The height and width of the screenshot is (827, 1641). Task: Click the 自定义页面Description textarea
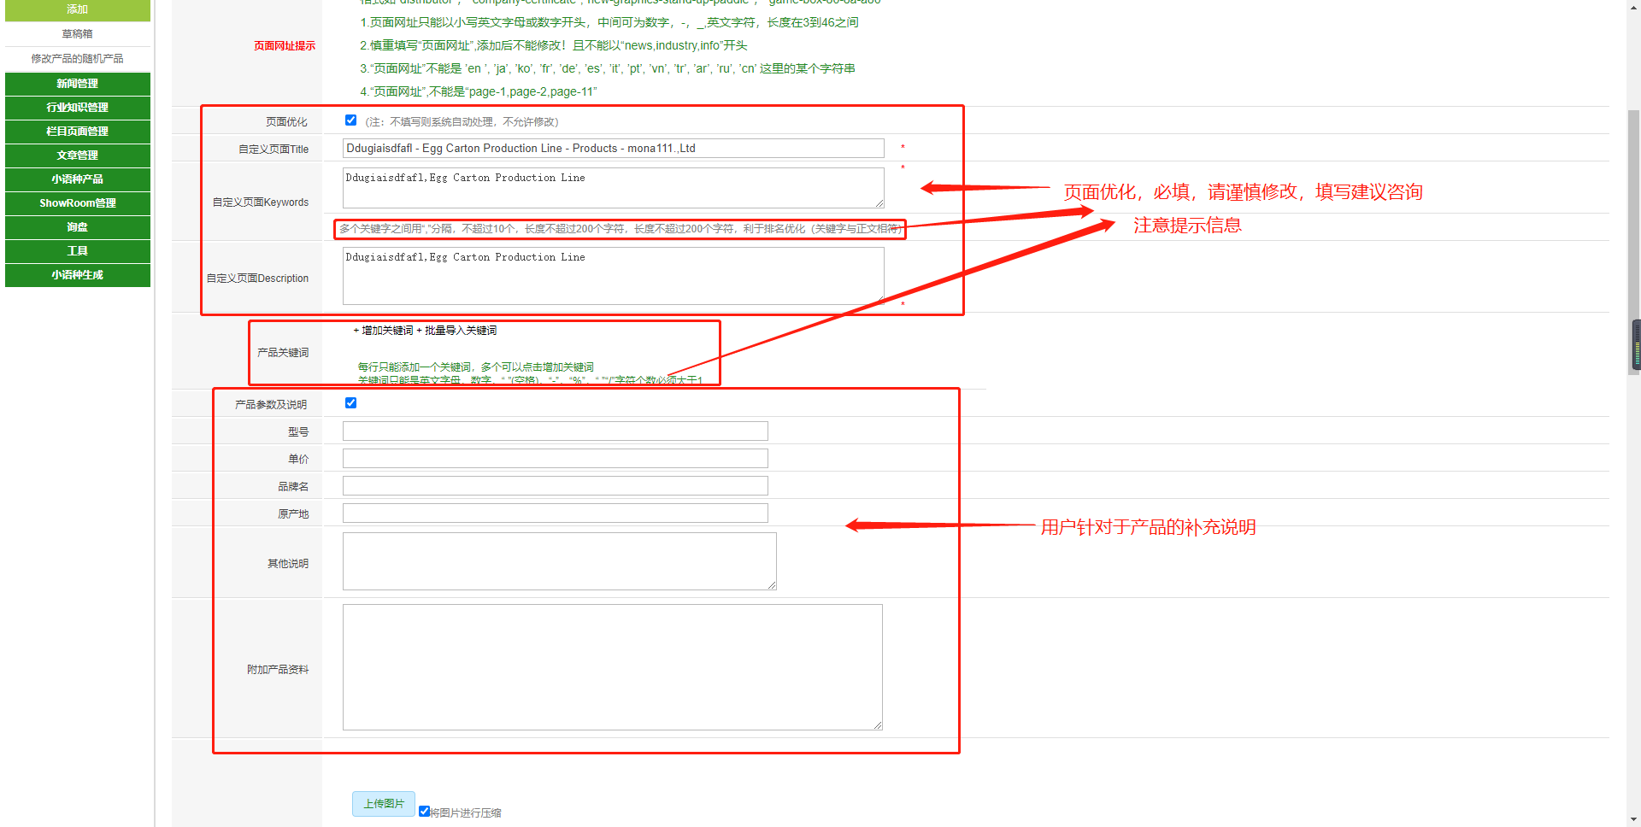coord(613,276)
